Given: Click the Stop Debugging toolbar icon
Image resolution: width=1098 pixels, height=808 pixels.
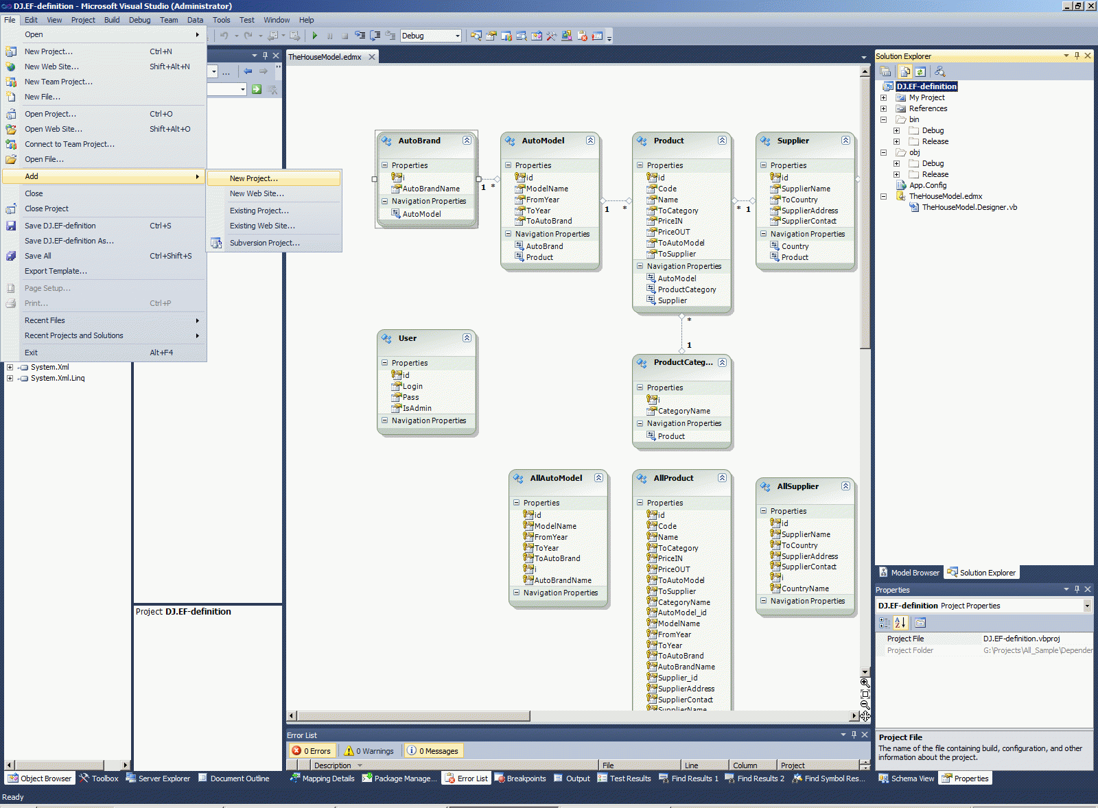Looking at the screenshot, I should [x=344, y=36].
